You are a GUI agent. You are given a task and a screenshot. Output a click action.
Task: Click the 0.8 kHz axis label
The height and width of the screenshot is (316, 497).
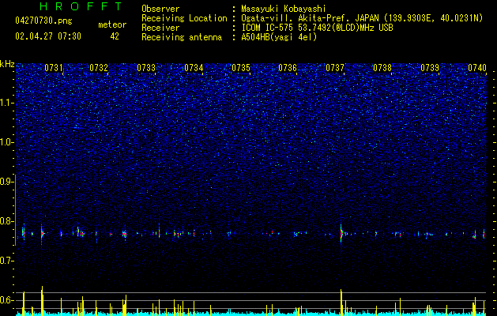(x=7, y=221)
